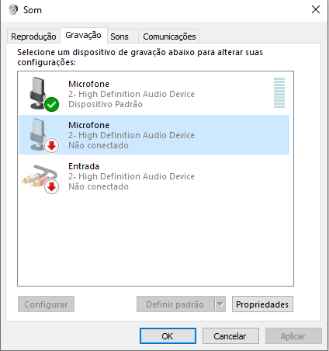Screen dimensions: 329x351
Task: Select the Entrada Não conectado device entry
Action: [154, 176]
